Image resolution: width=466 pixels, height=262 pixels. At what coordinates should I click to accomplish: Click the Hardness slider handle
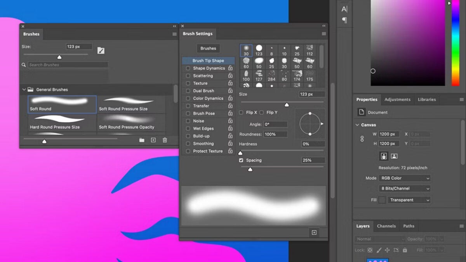(240, 153)
